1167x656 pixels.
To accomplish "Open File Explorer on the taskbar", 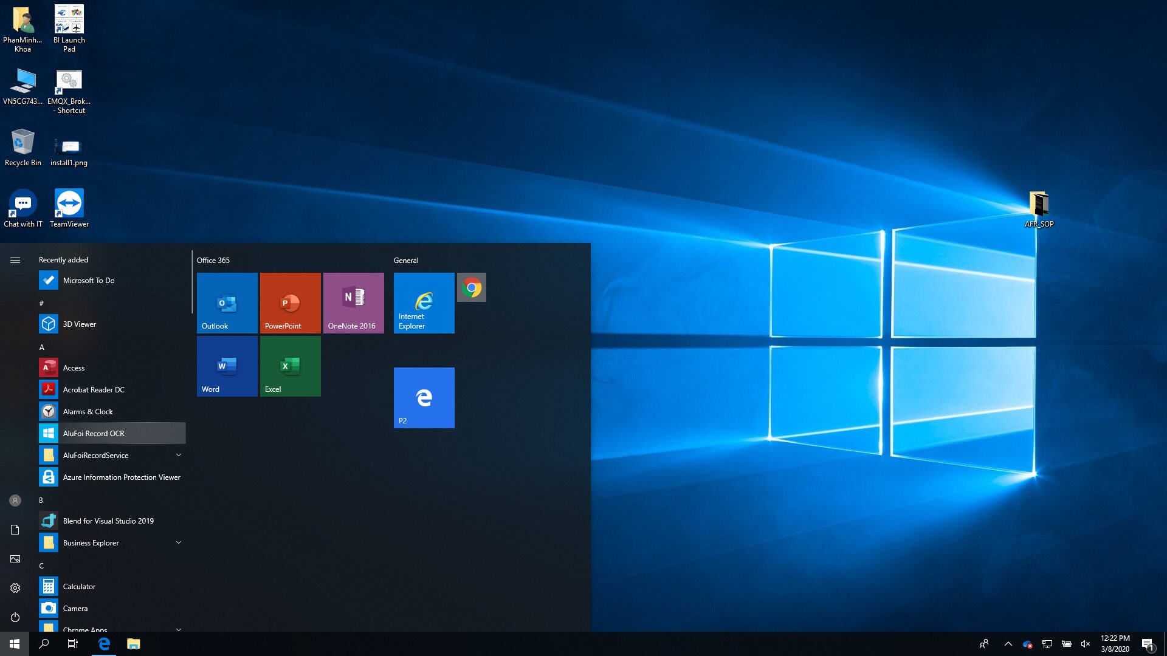I will [134, 644].
